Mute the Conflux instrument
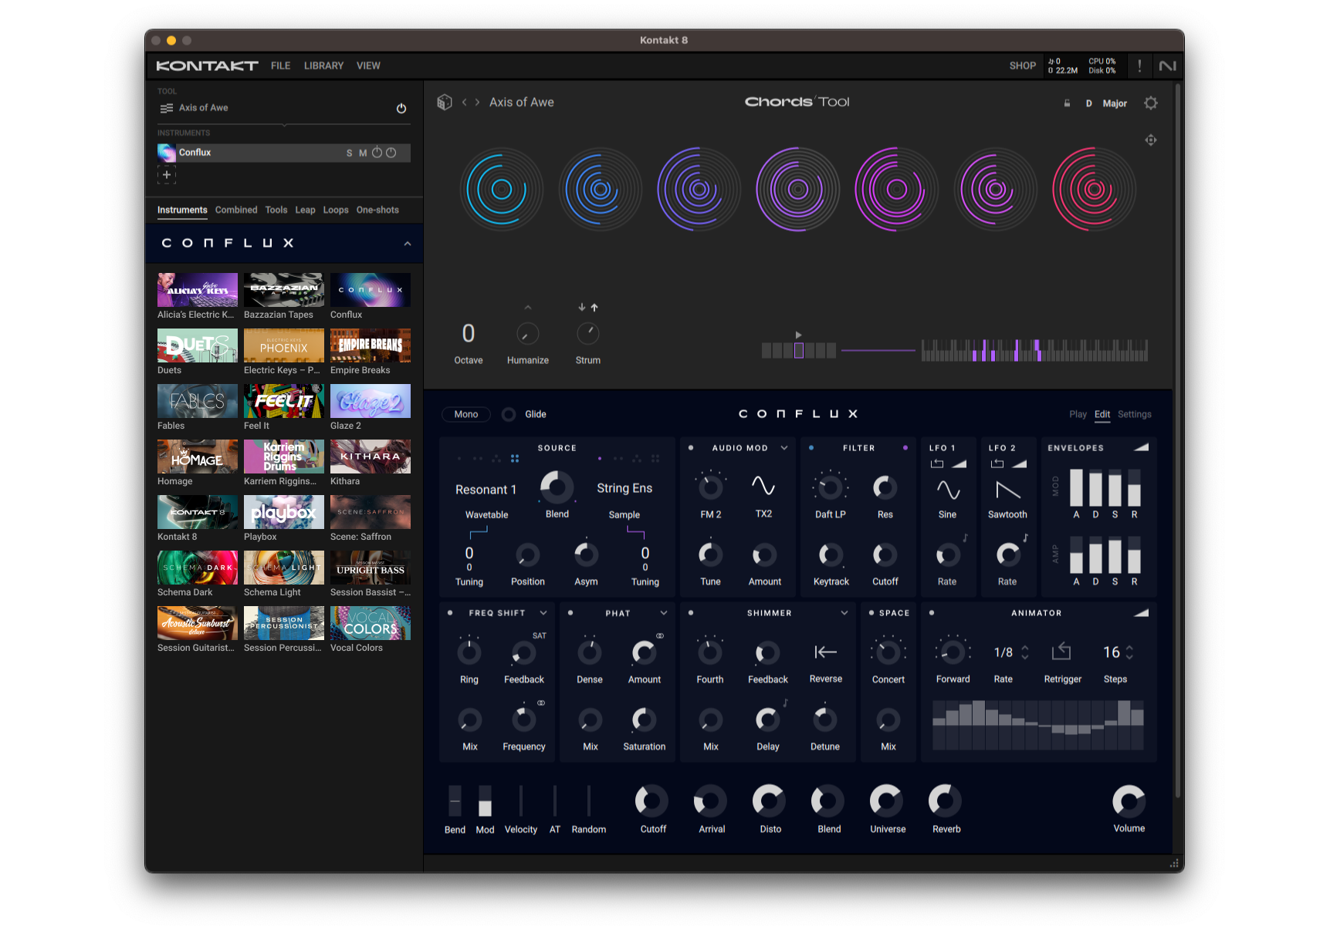 (x=363, y=153)
